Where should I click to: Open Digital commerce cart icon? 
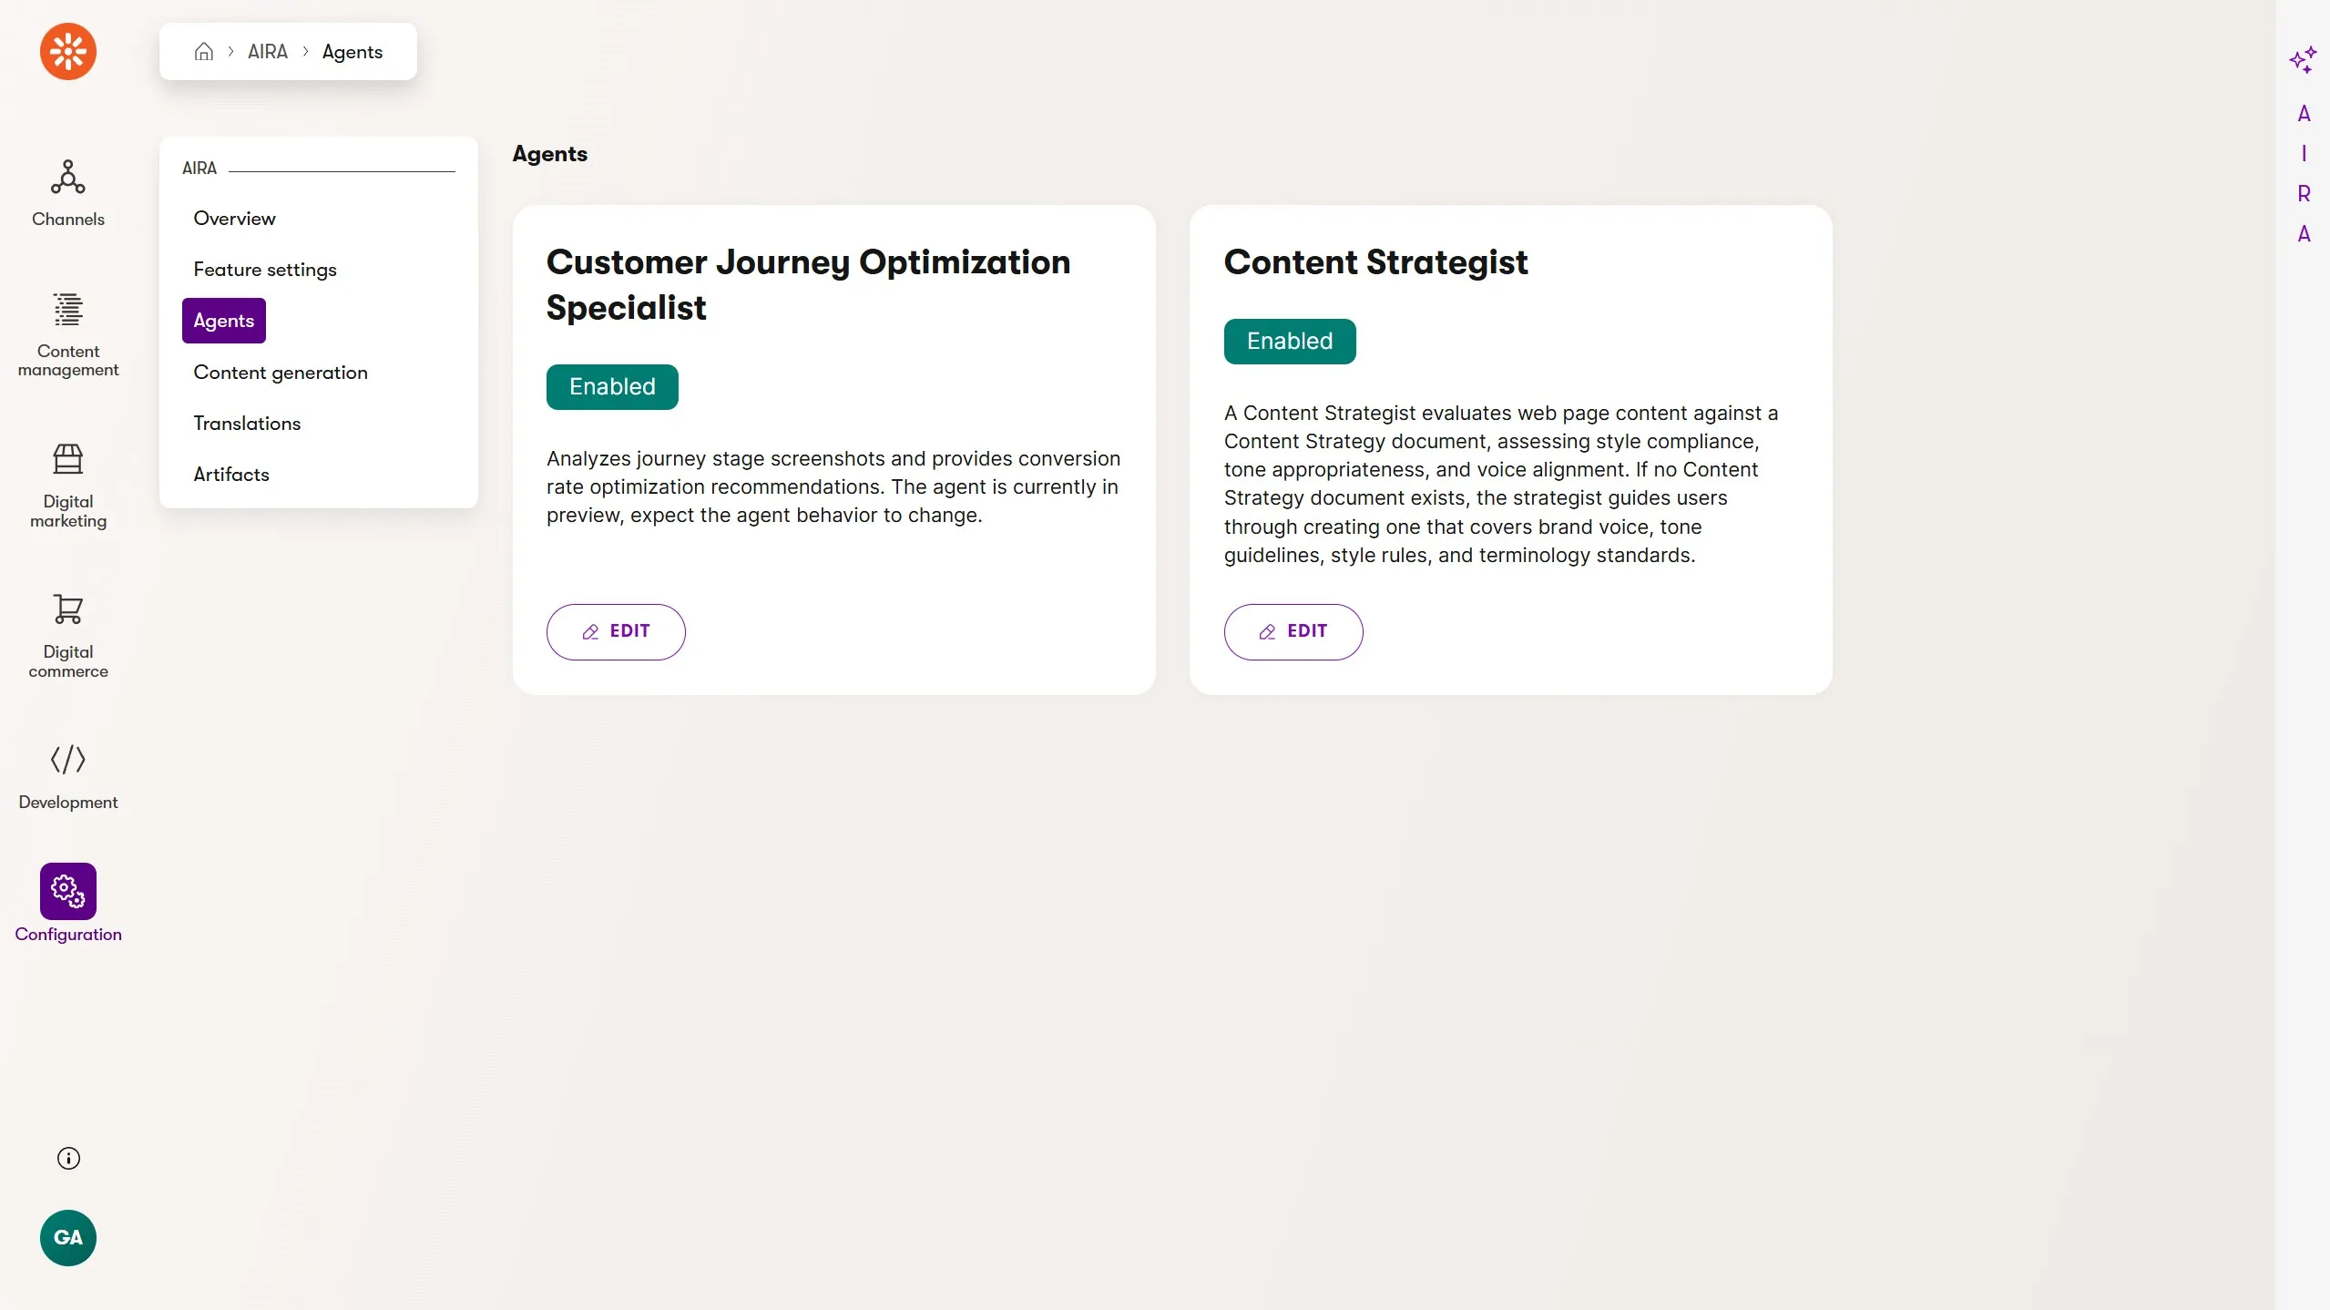pos(68,609)
